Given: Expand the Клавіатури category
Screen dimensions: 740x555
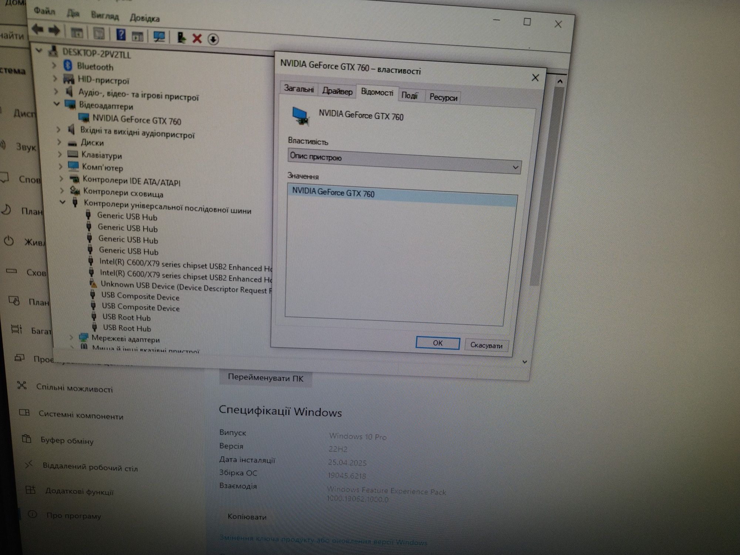Looking at the screenshot, I should coord(60,154).
